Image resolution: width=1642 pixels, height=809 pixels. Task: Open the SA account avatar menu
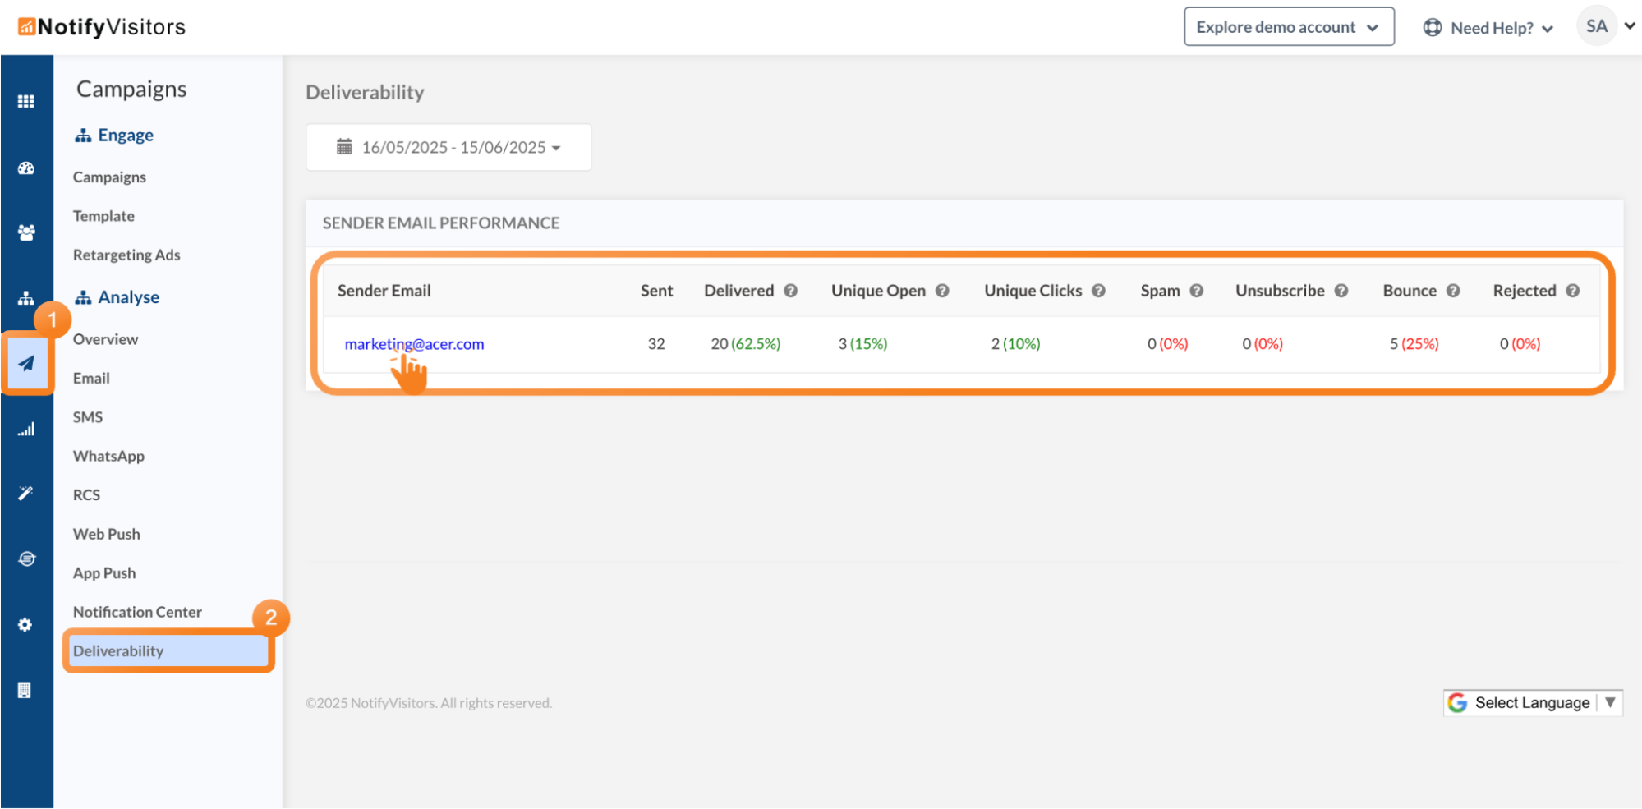[x=1605, y=26]
